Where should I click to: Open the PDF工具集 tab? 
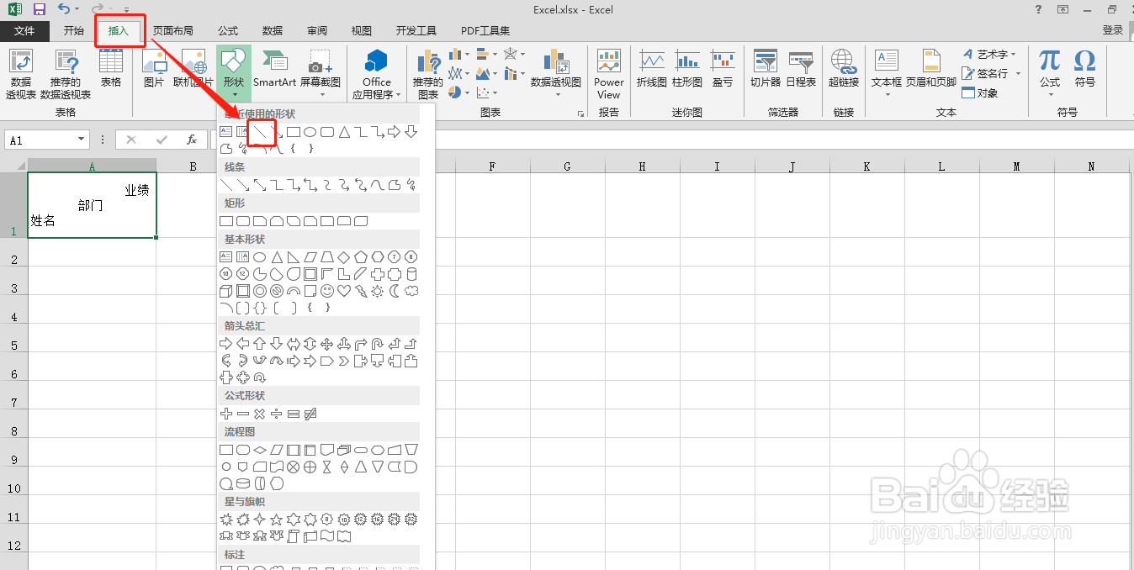[485, 30]
